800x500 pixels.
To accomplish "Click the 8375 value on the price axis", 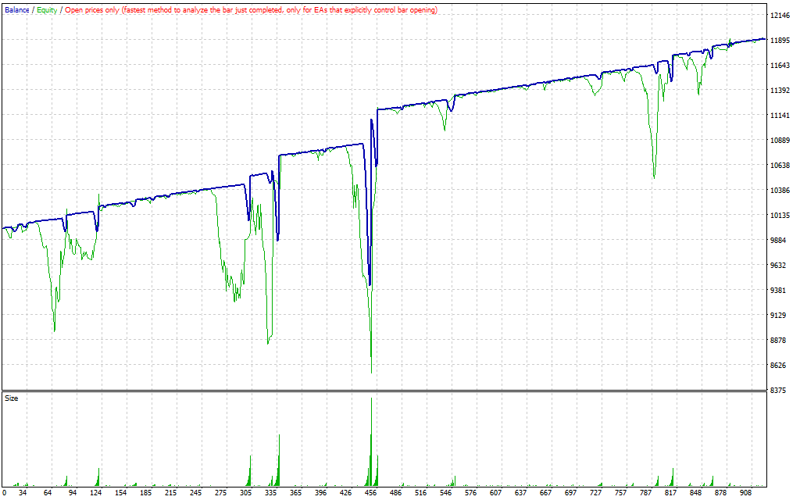I will 780,391.
